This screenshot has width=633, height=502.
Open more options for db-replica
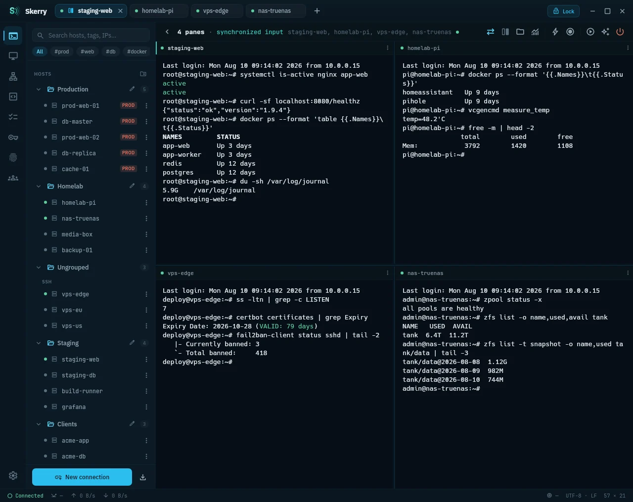tap(146, 153)
